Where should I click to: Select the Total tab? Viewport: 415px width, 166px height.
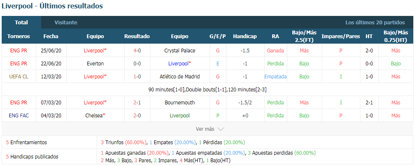[x=21, y=23]
